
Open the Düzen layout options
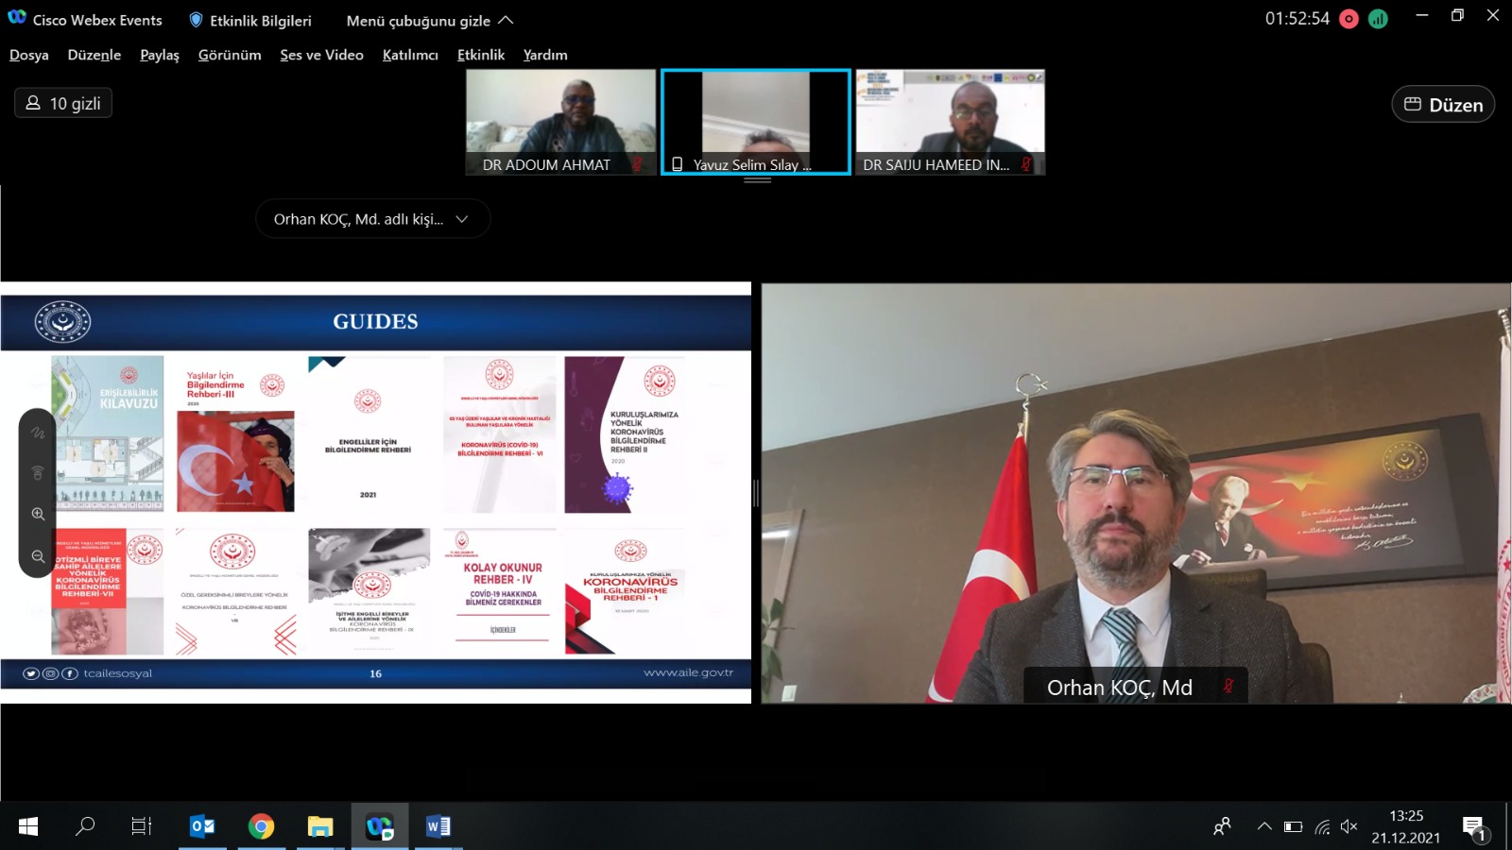(x=1443, y=104)
